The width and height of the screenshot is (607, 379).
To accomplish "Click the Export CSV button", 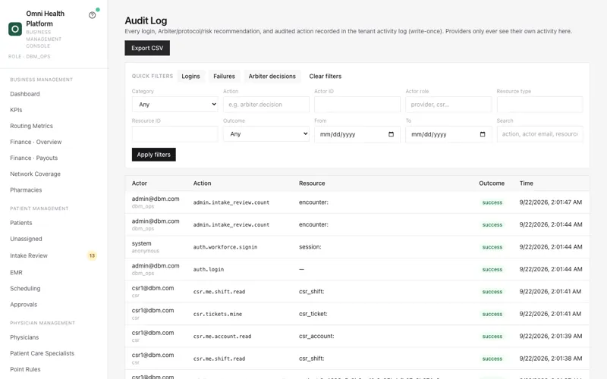I will coord(147,48).
